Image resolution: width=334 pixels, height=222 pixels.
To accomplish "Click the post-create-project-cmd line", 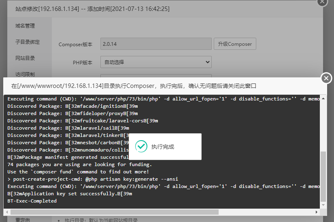I will [93, 179].
